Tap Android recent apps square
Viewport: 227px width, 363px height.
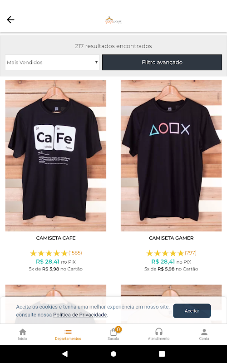(x=162, y=354)
